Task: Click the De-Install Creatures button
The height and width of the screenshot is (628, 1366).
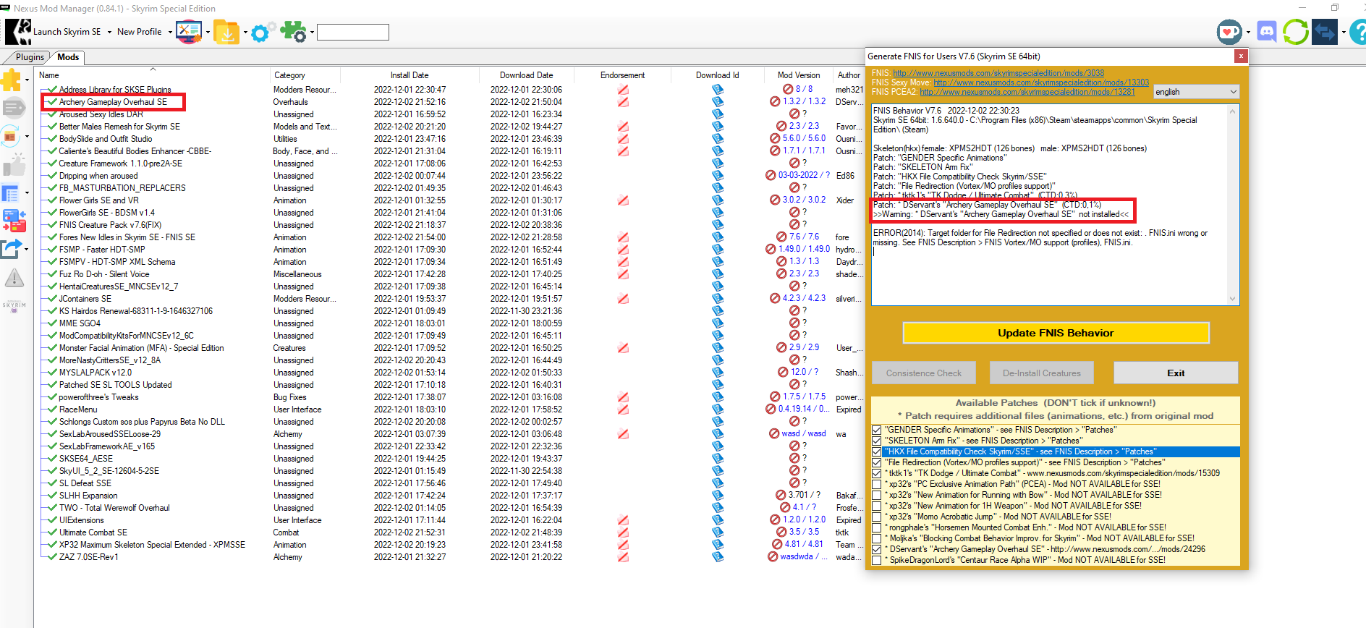Action: tap(1042, 373)
